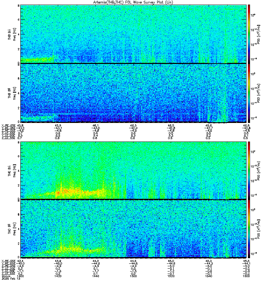263x281 pixels.
Task: Click the color bar beside the THB B∥ panel
Action: coord(249,93)
